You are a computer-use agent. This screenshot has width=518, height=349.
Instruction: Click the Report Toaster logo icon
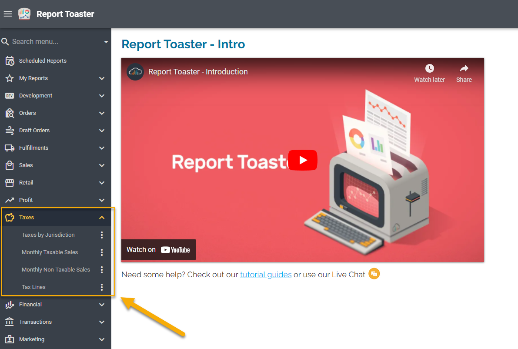point(24,14)
